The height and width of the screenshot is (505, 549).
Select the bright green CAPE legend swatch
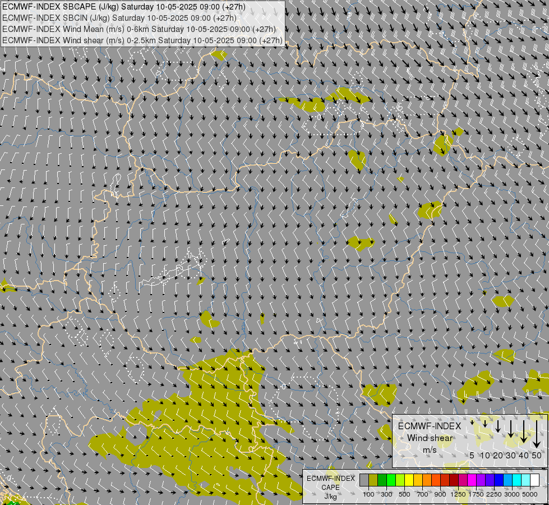pos(391,480)
